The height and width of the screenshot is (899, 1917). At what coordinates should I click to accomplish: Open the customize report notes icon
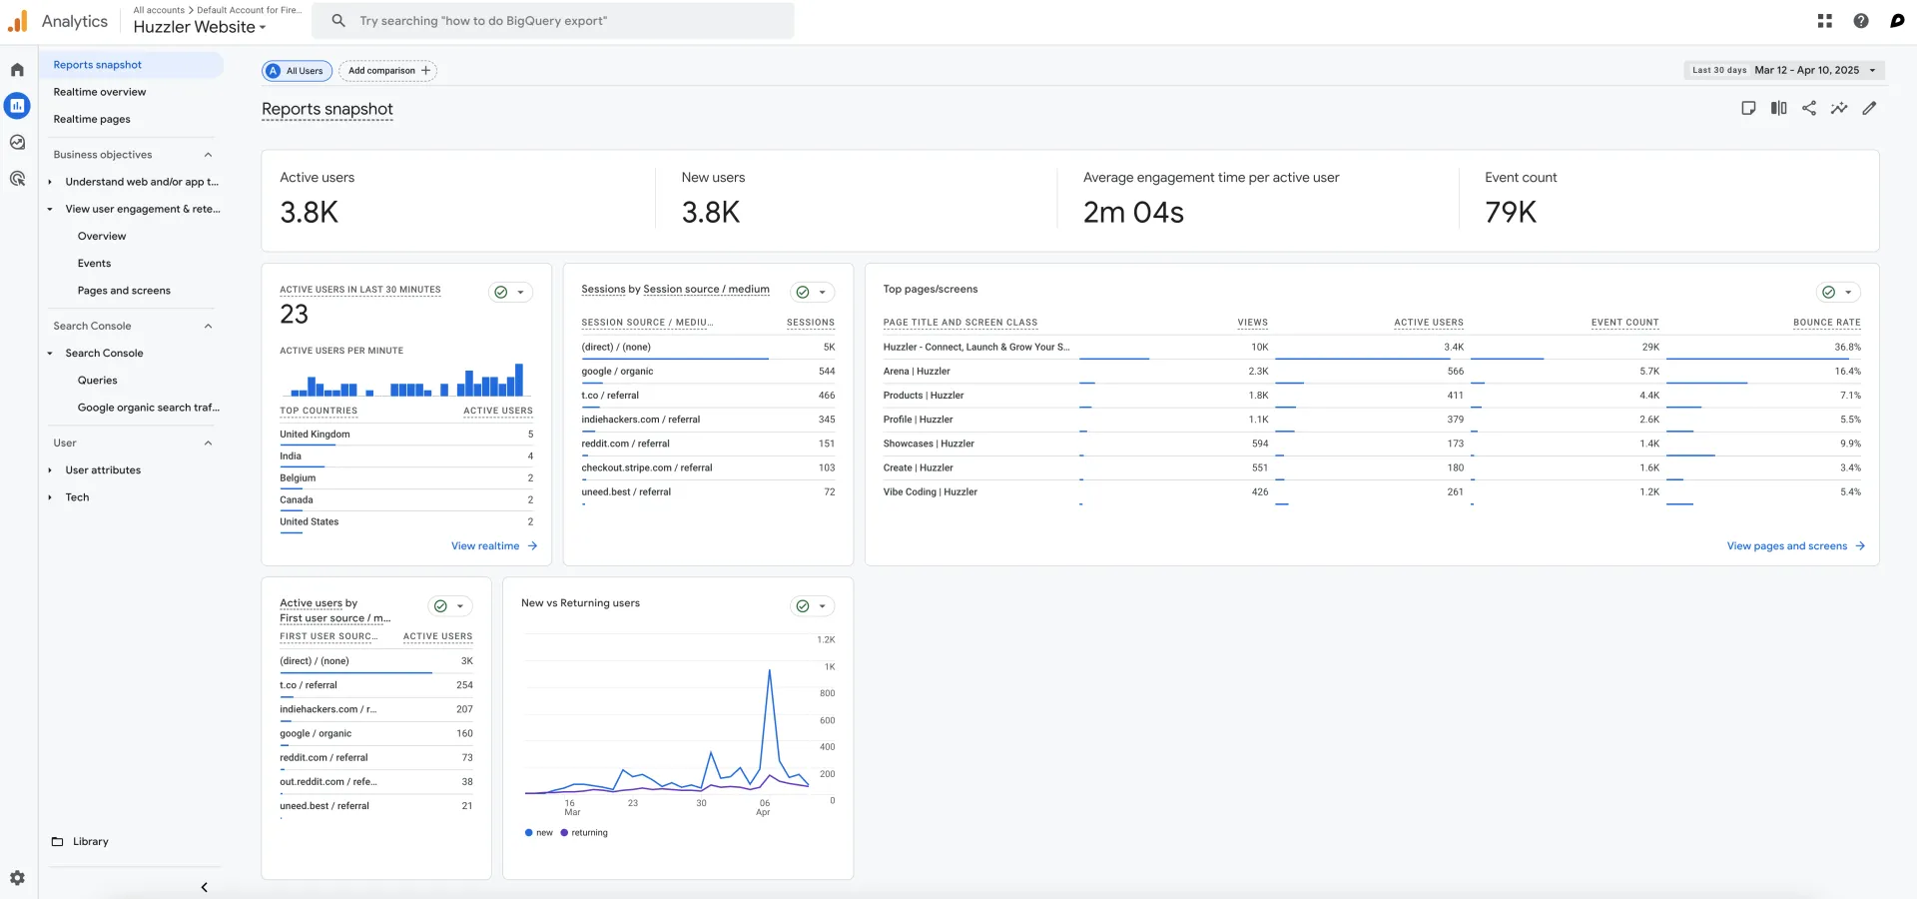tap(1748, 108)
